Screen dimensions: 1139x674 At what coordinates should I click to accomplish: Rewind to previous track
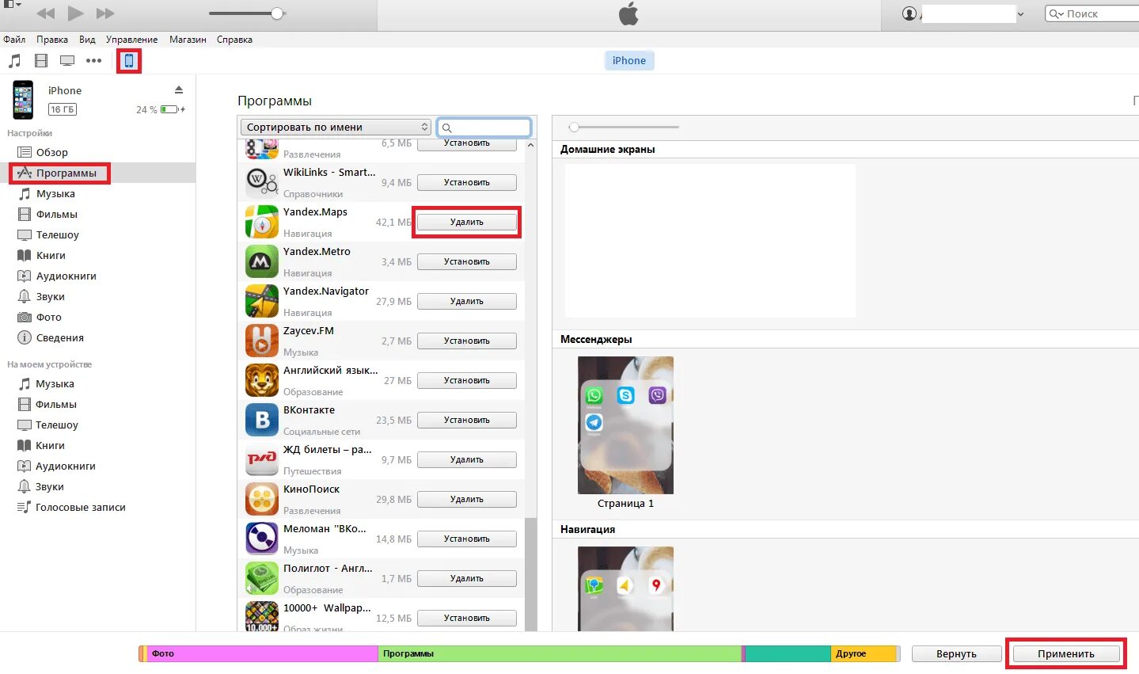46,13
